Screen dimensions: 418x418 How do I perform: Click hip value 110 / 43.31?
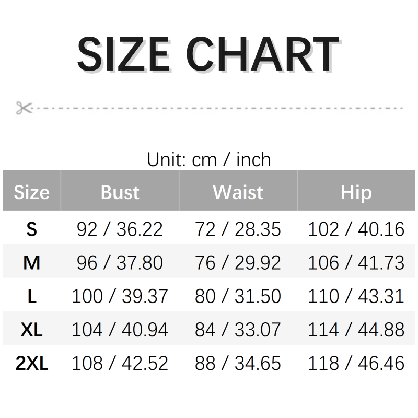pyautogui.click(x=356, y=296)
